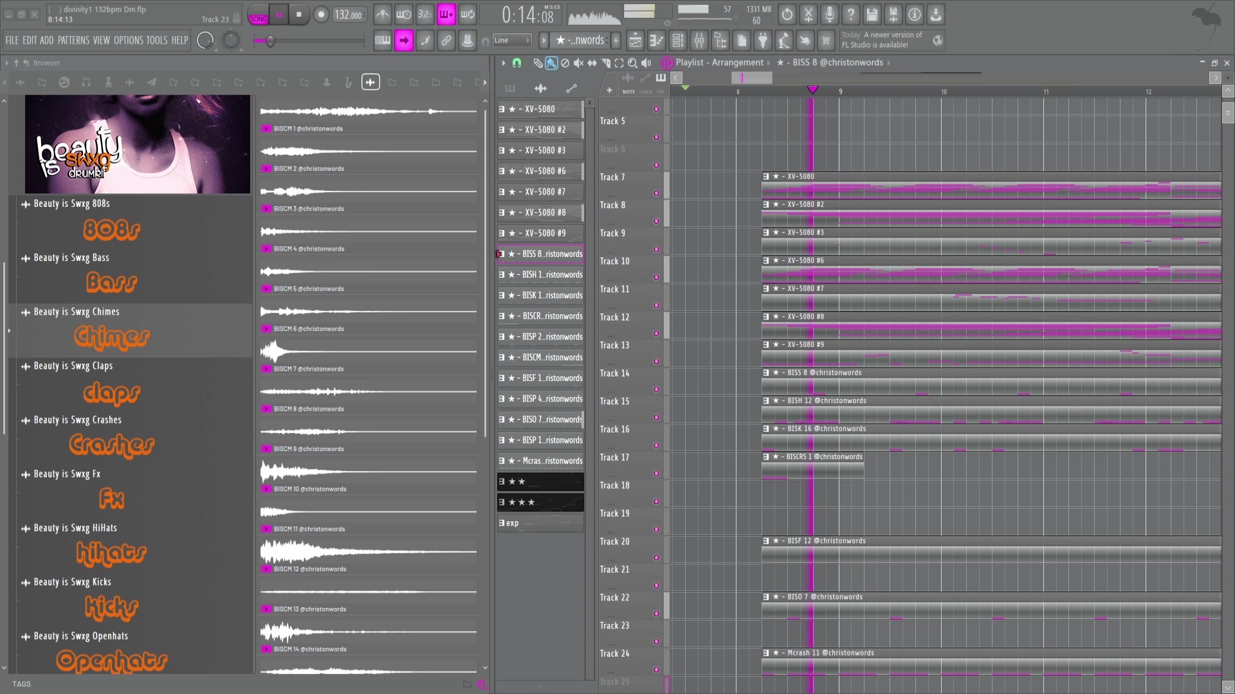Toggle mute on Track 10

[656, 278]
